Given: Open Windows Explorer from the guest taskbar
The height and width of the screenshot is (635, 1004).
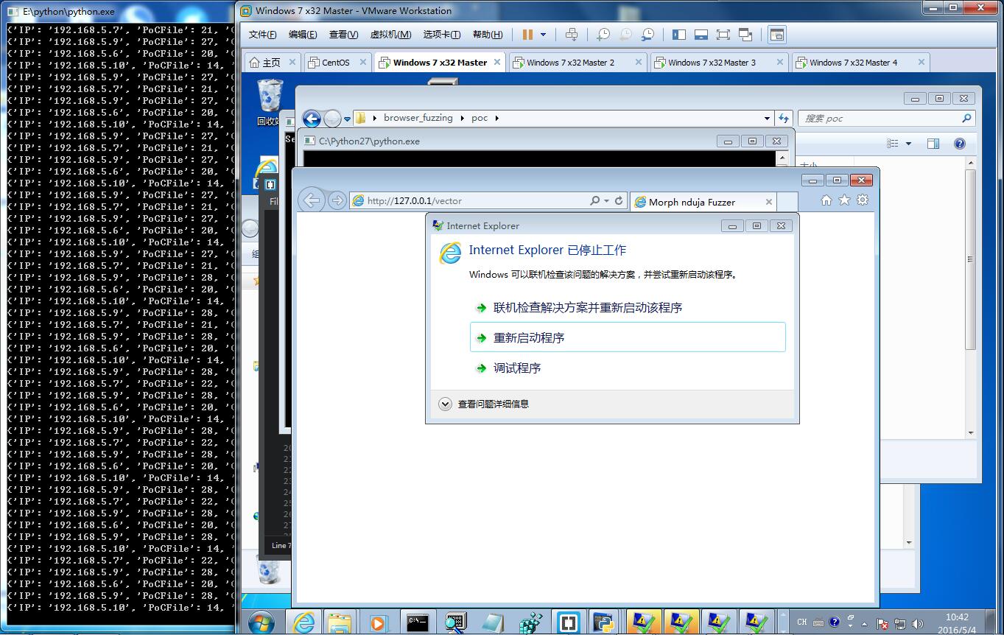Looking at the screenshot, I should point(340,622).
